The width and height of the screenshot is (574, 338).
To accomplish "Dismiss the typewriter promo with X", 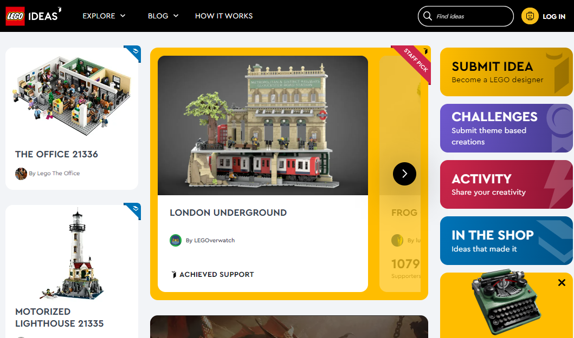I will pos(562,282).
